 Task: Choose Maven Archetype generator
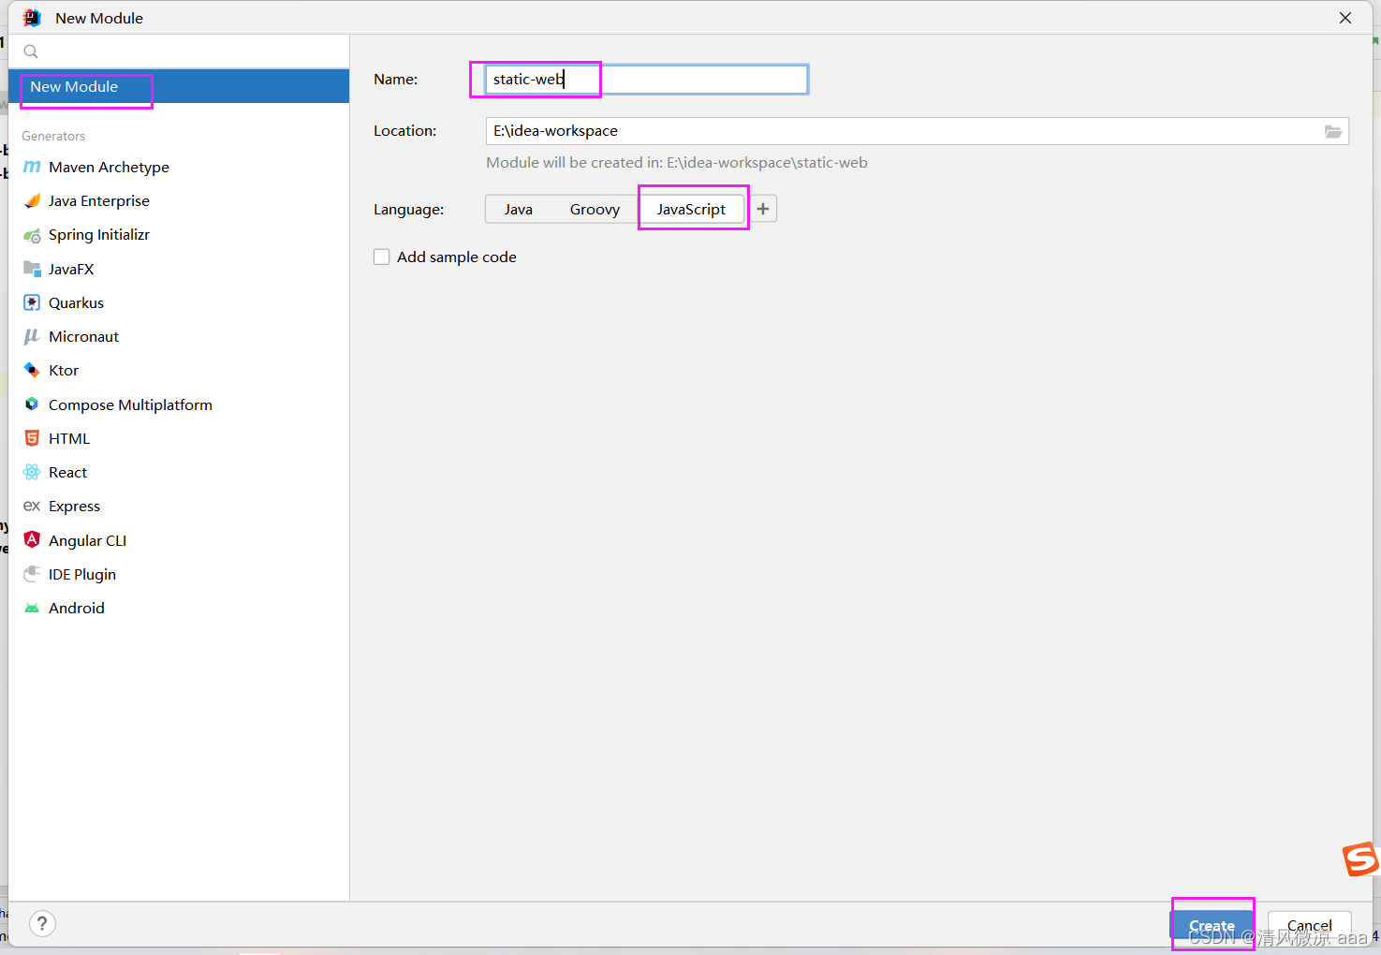(x=179, y=167)
